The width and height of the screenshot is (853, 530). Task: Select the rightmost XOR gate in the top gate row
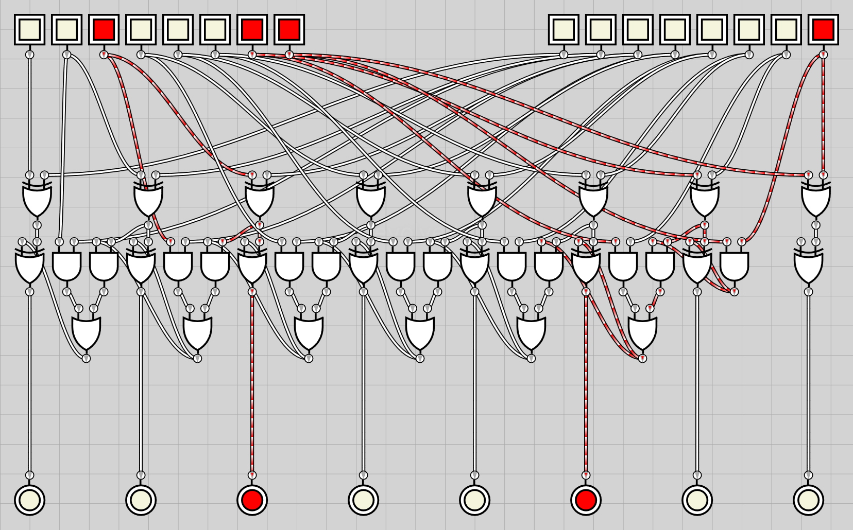click(815, 200)
